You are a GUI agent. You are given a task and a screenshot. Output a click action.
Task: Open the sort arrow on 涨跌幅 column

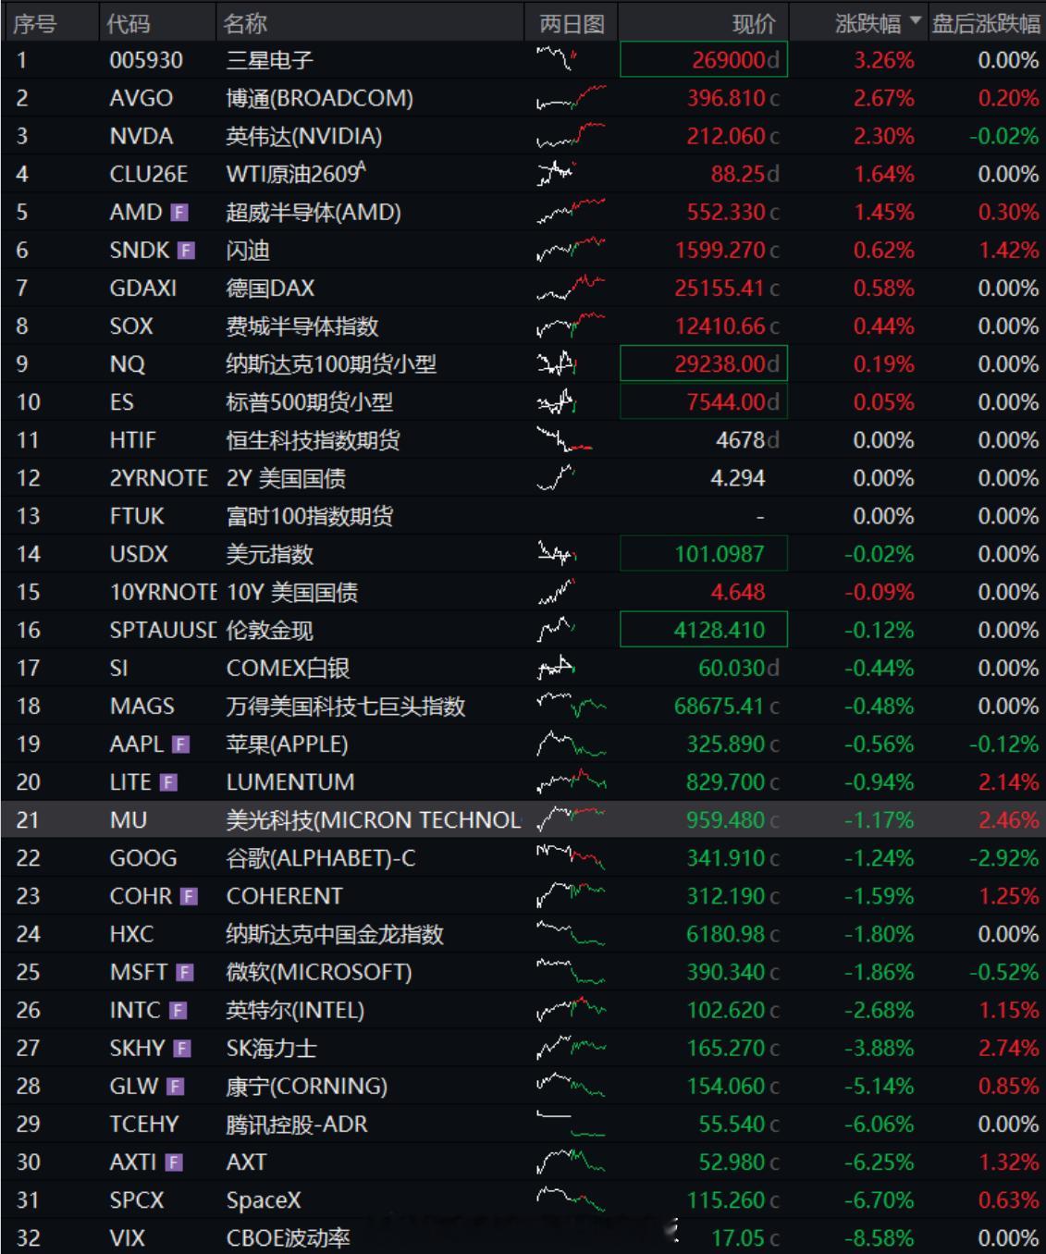tap(916, 21)
